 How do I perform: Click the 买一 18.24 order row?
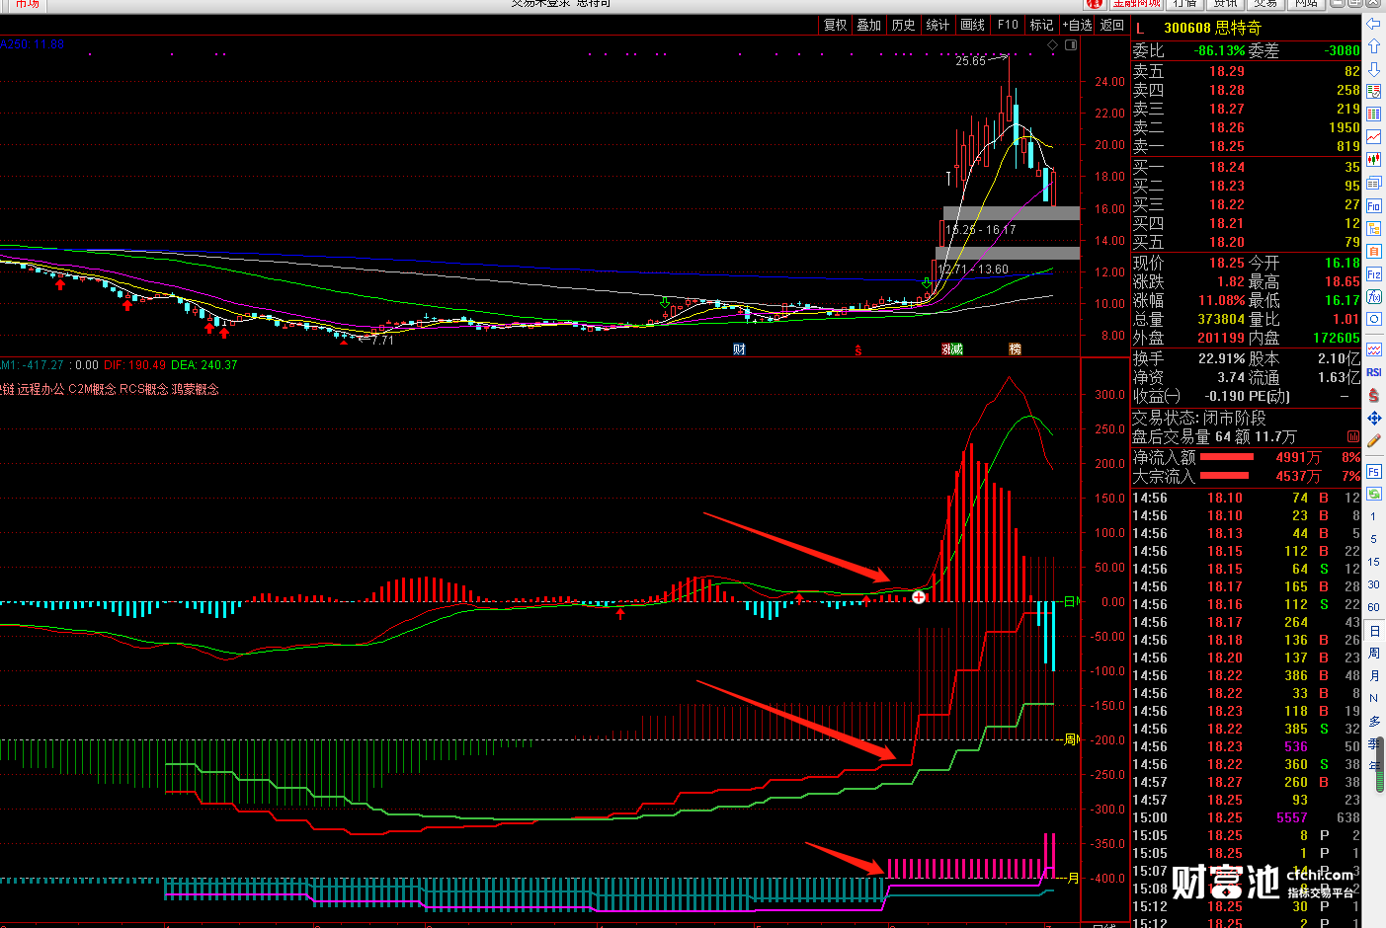tap(1247, 167)
